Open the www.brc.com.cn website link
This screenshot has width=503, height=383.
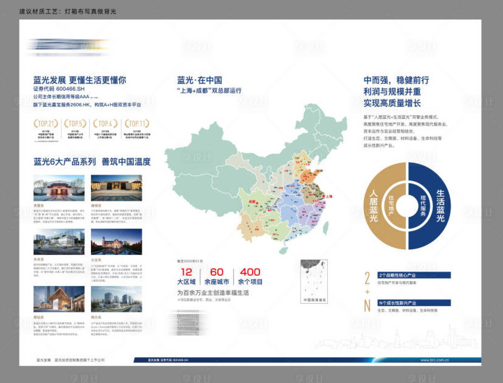tap(434, 360)
